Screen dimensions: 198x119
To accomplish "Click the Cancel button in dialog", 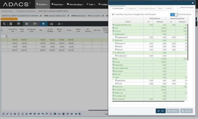I will 186,111.
